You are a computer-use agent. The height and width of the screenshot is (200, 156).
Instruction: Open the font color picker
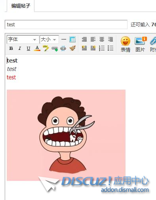(x=37, y=48)
